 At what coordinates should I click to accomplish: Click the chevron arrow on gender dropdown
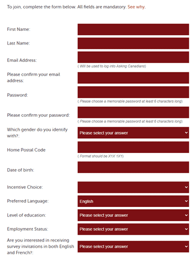(186, 133)
